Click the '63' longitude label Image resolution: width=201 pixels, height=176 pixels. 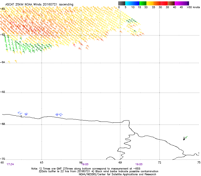(x=42, y=162)
